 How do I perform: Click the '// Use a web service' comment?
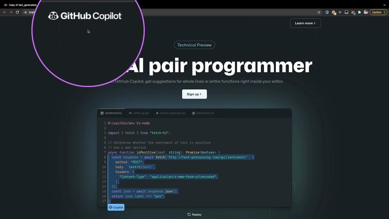coord(127,148)
